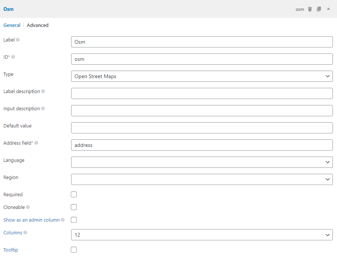337x262 pixels.
Task: Click the Label input containing Osm
Action: tap(202, 42)
